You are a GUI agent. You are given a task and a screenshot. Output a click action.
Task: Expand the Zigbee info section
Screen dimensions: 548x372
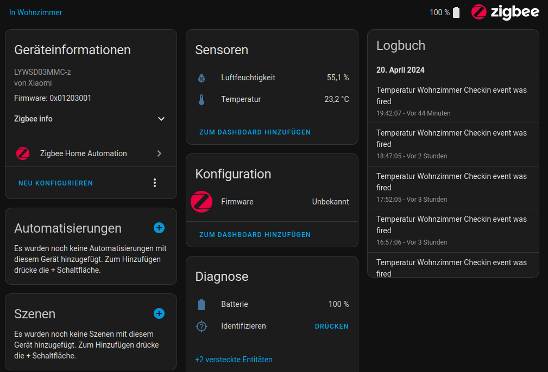[161, 119]
